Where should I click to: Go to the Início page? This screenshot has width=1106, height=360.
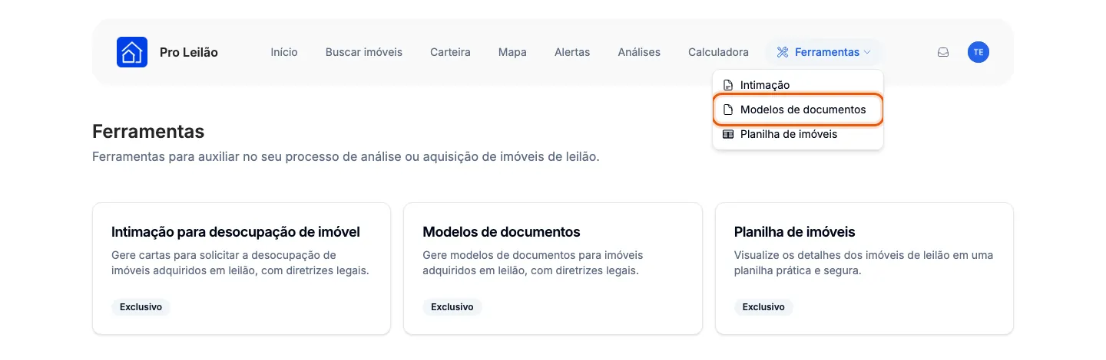click(284, 52)
